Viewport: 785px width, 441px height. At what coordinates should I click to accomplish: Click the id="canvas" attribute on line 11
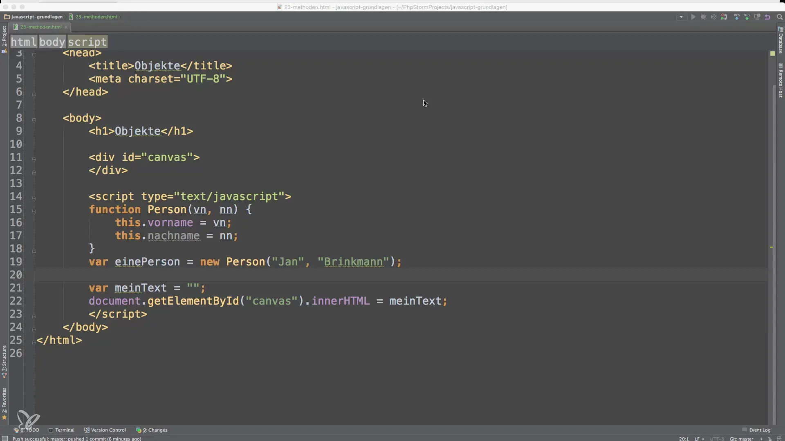(x=157, y=157)
